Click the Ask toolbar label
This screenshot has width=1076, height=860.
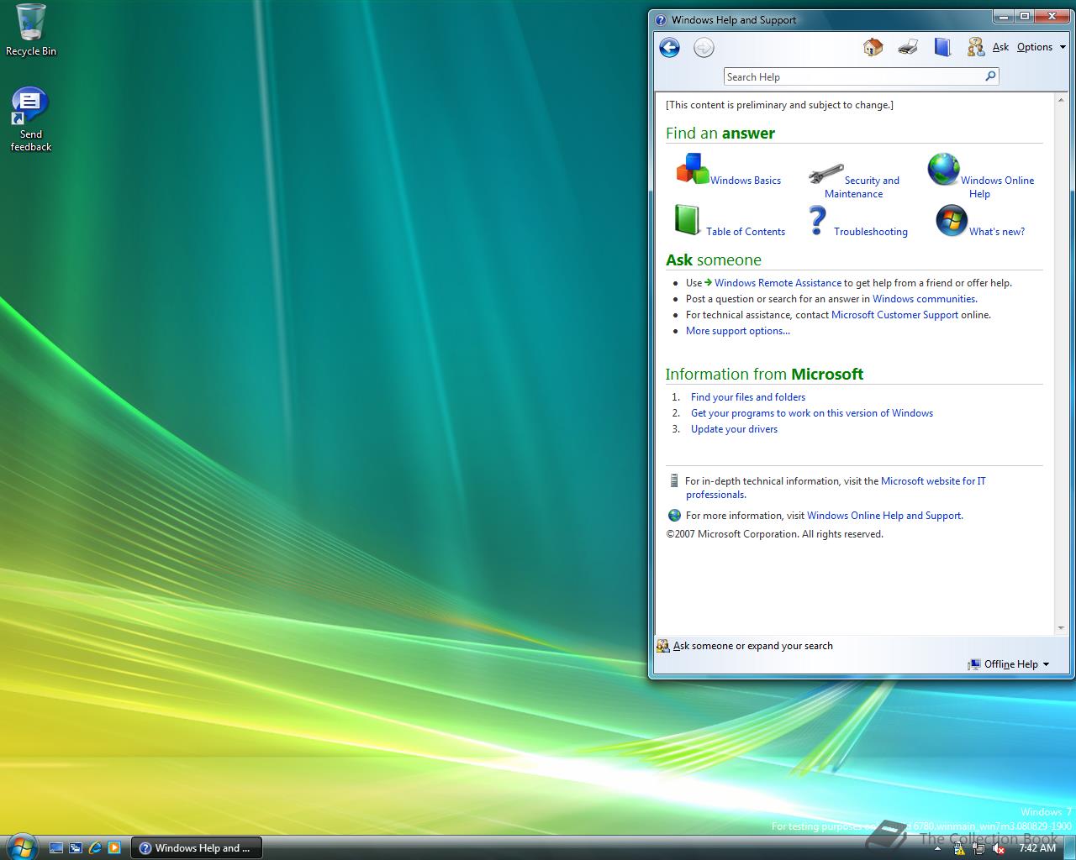tap(1000, 47)
